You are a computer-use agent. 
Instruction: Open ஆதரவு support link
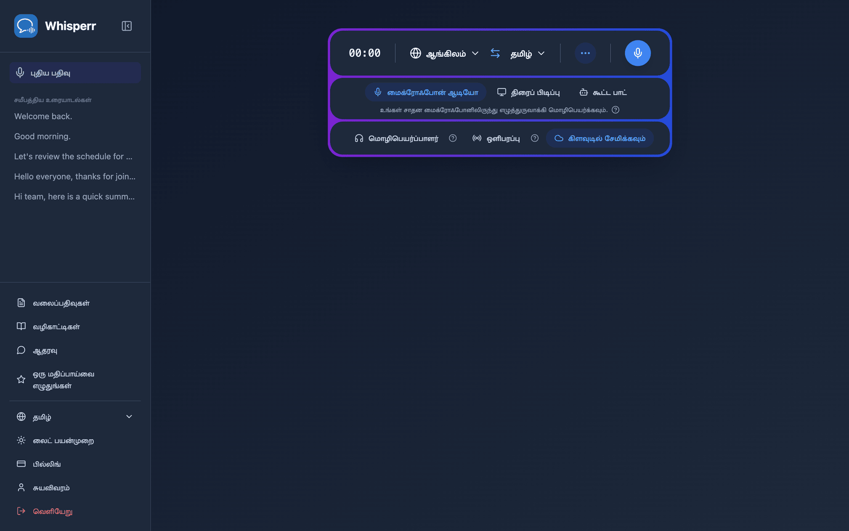coord(75,350)
